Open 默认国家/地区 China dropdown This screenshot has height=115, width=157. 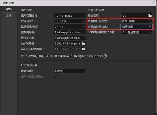pyautogui.click(x=70, y=27)
